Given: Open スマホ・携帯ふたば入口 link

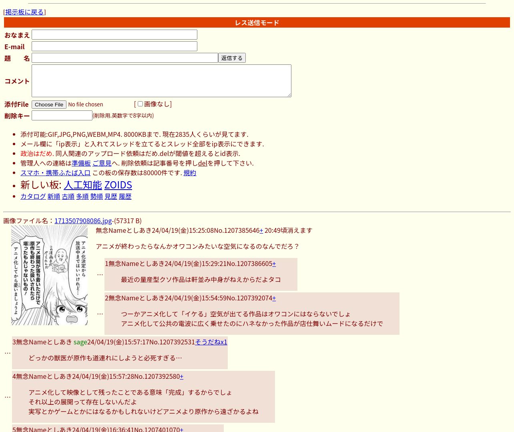Looking at the screenshot, I should (x=56, y=173).
